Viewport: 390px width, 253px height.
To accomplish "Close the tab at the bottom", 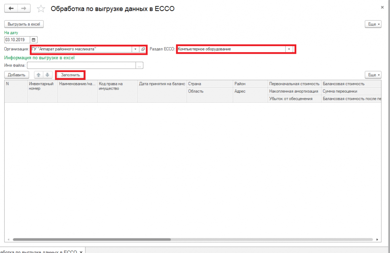I will click(81, 252).
